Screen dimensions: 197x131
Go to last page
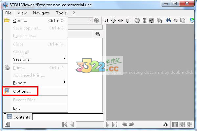coord(115,124)
